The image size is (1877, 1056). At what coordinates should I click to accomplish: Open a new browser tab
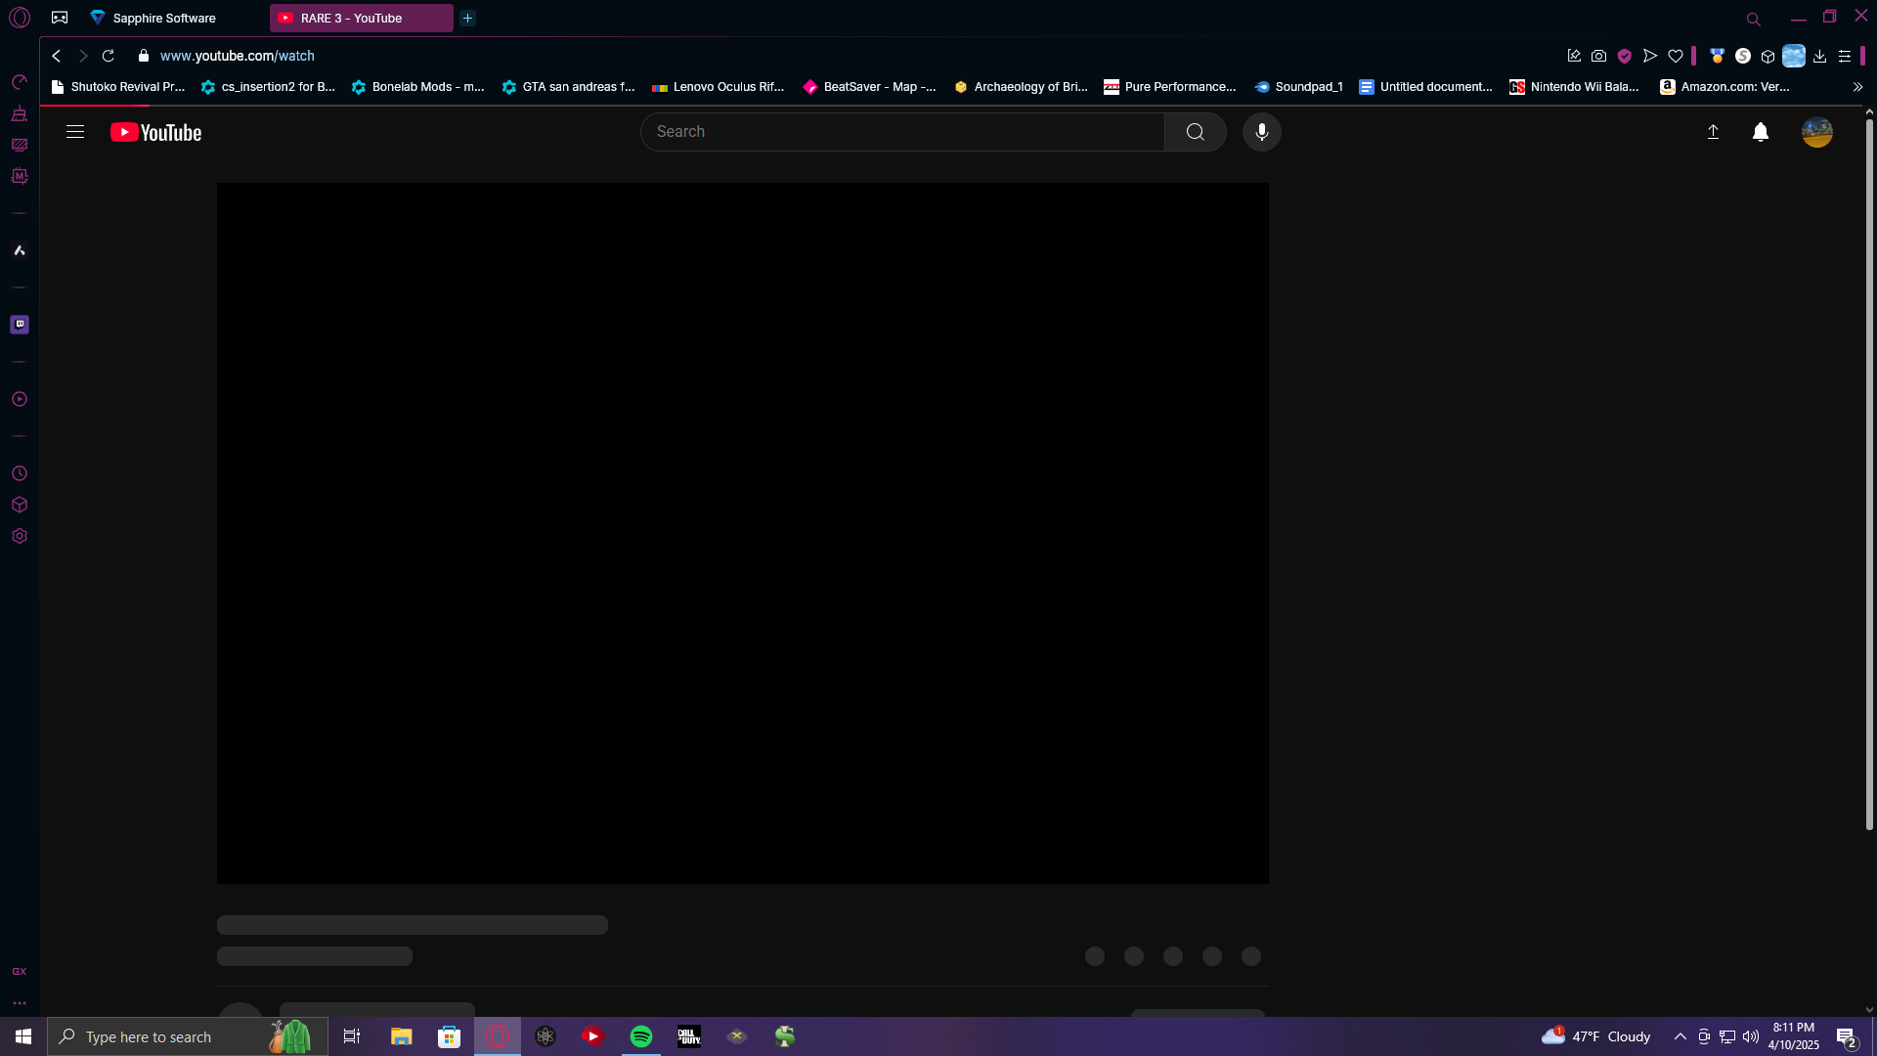click(467, 18)
